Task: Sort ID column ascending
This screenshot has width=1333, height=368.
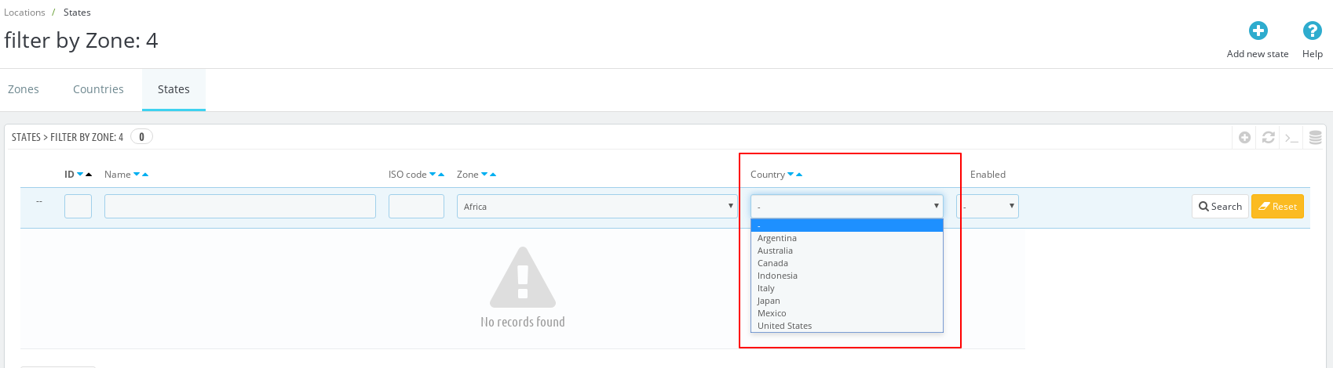Action: [x=89, y=175]
